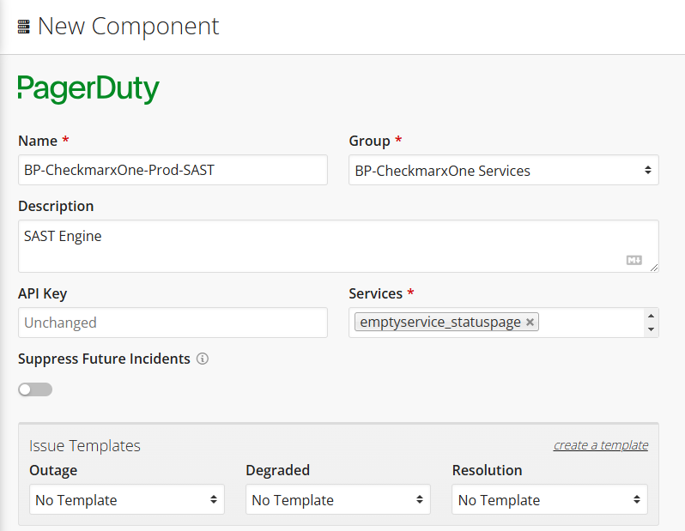Click the Name label

coord(38,141)
